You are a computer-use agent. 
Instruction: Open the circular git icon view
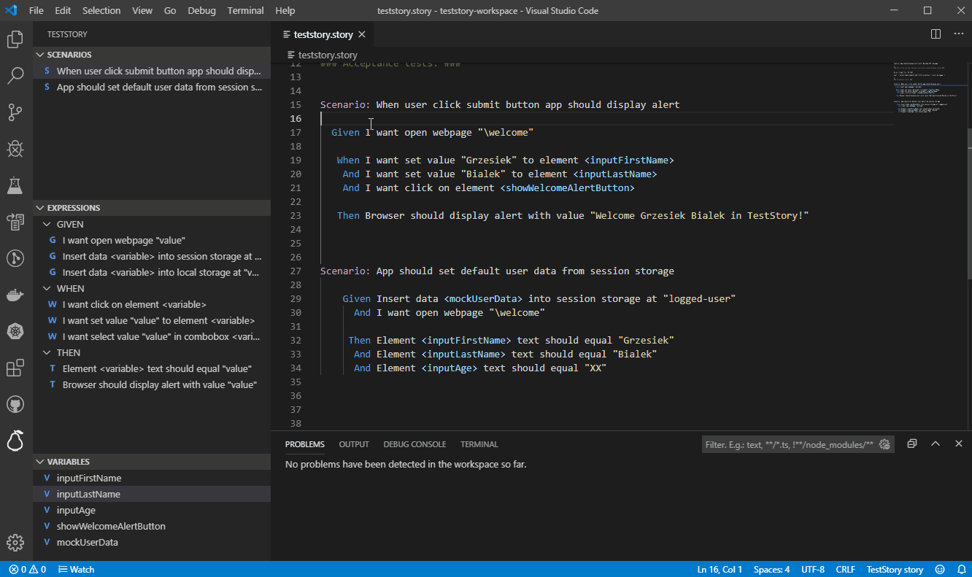coord(15,258)
